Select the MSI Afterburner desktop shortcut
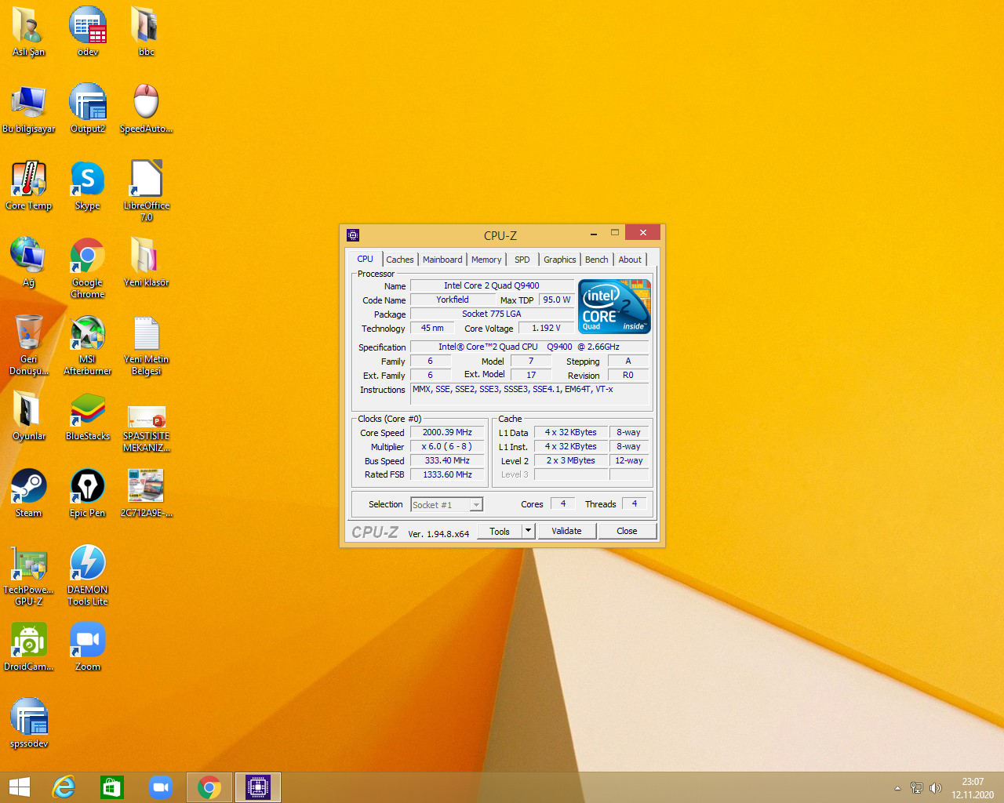 coord(87,333)
